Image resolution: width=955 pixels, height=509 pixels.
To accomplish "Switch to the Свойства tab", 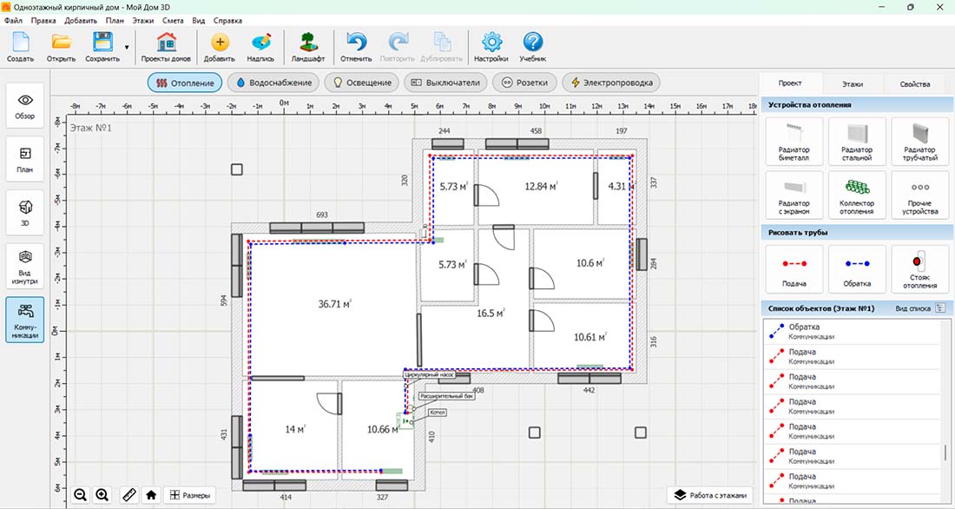I will click(915, 84).
